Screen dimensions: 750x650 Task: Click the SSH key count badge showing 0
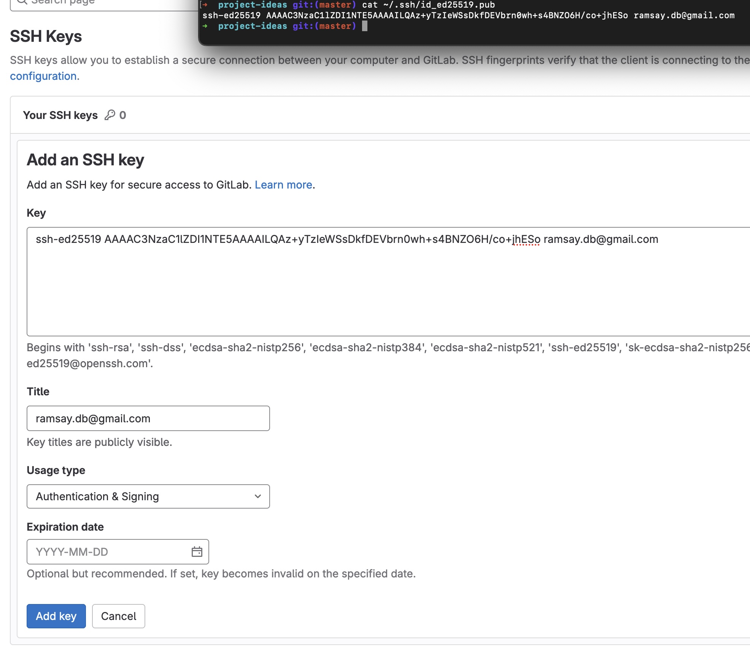click(x=123, y=115)
